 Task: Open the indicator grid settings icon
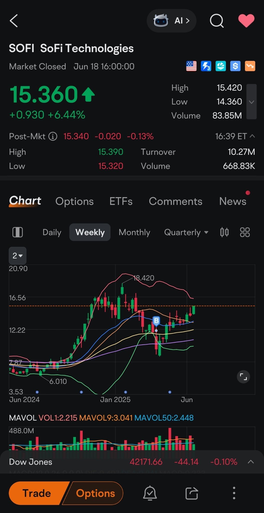tap(245, 232)
